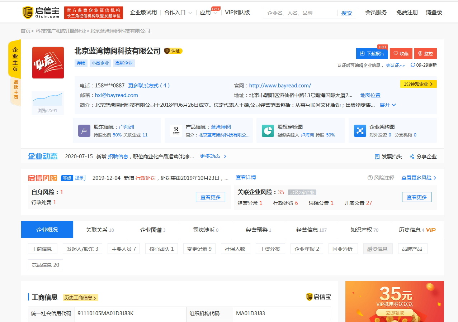458x322 pixels.
Task: Click the 监控 monitor button
Action: point(425,53)
